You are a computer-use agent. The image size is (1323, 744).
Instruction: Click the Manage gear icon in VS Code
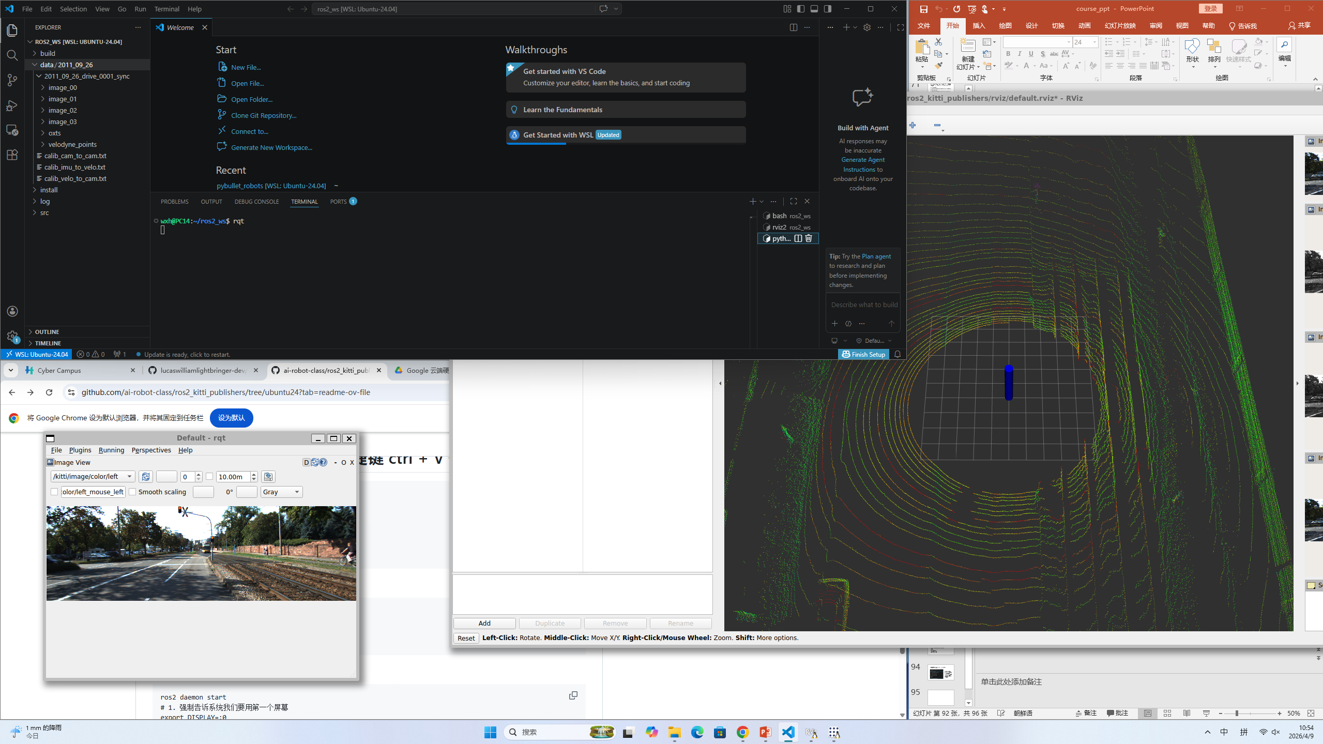tap(12, 336)
